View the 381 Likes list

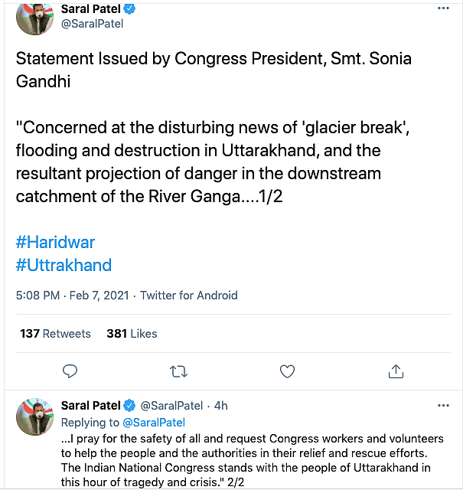[x=132, y=334]
